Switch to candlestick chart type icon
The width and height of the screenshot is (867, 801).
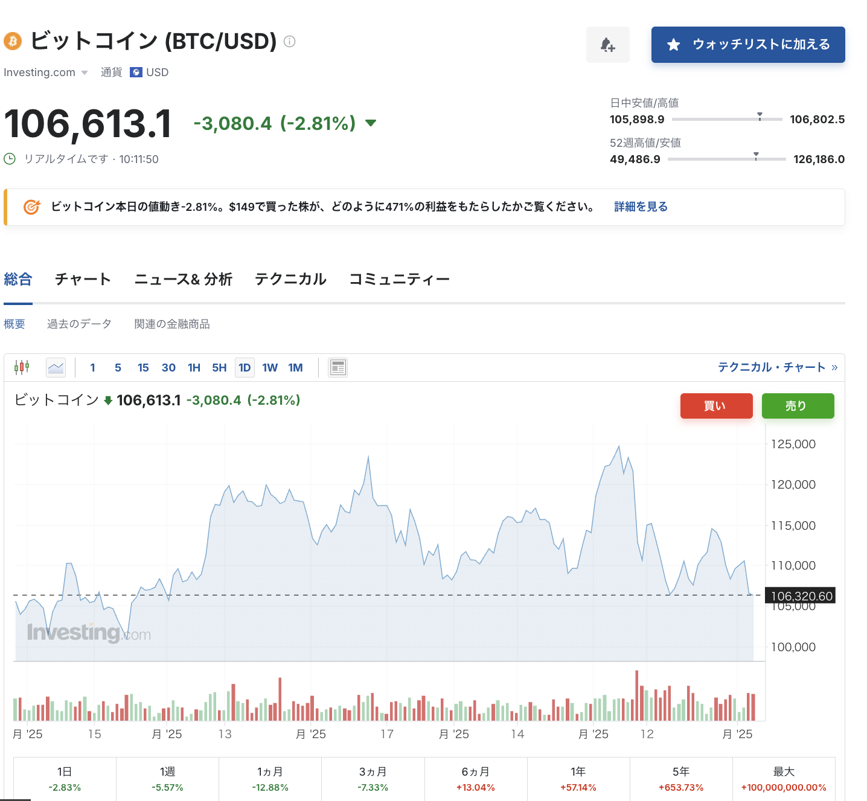point(22,367)
